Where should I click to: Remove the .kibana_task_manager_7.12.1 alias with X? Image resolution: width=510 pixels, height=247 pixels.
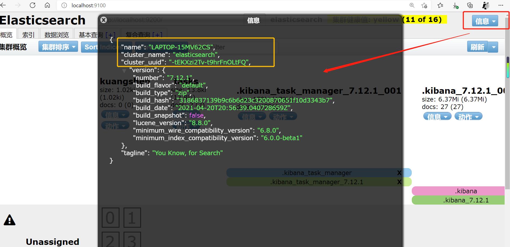pyautogui.click(x=399, y=182)
